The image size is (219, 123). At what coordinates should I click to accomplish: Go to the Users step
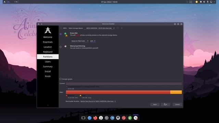pos(48,61)
